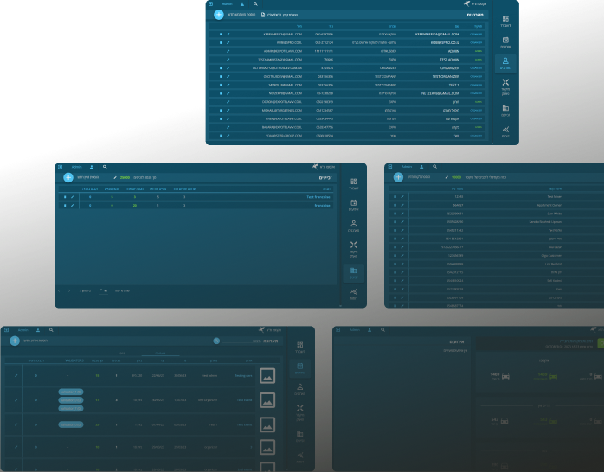This screenshot has width=604, height=472.
Task: Click Admin label in franchise window top bar
Action: (77, 167)
